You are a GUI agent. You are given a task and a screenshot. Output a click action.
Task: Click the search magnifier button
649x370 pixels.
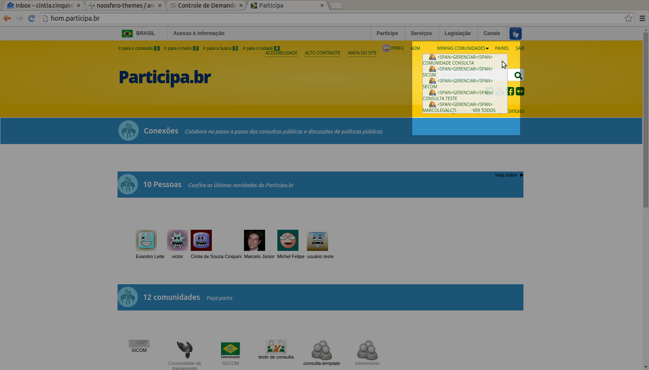pyautogui.click(x=518, y=76)
